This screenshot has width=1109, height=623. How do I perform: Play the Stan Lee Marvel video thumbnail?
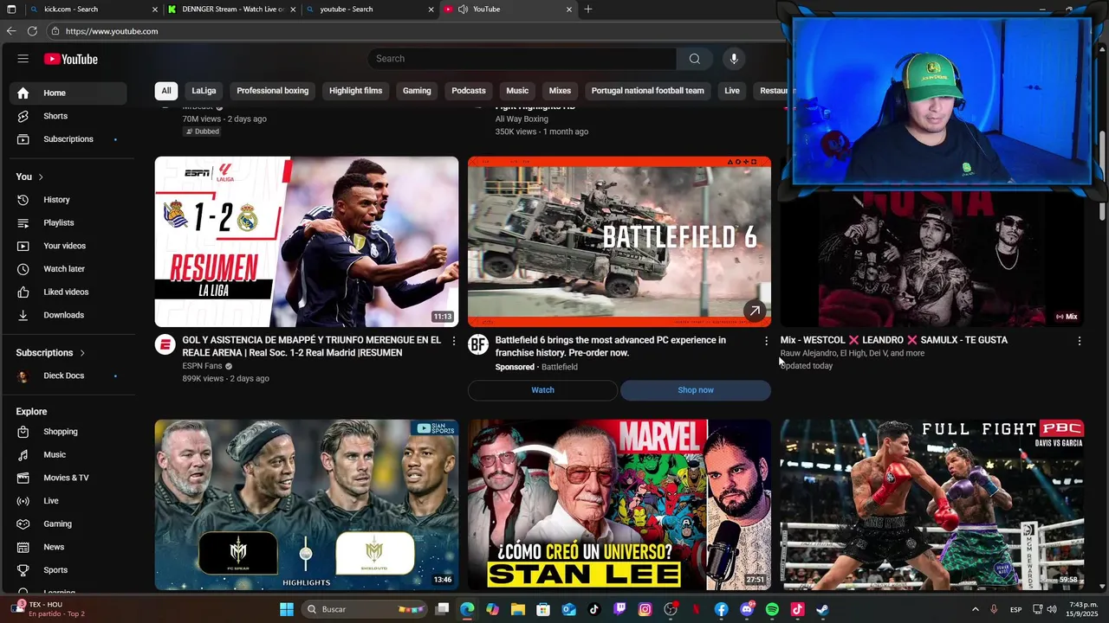pos(619,504)
